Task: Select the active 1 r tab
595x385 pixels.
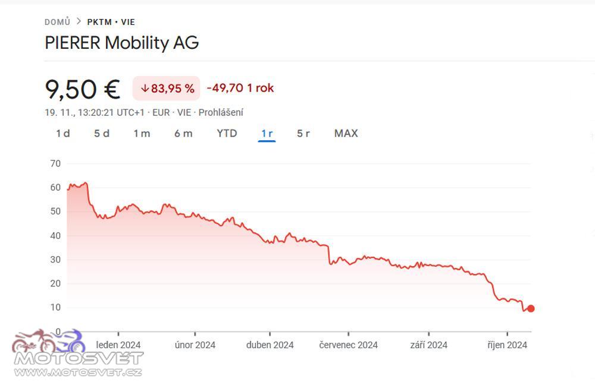Action: click(x=267, y=134)
